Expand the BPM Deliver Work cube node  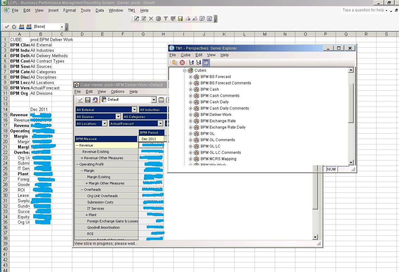pyautogui.click(x=190, y=115)
